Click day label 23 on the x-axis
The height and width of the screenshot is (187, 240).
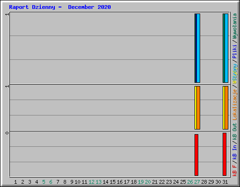(169, 182)
